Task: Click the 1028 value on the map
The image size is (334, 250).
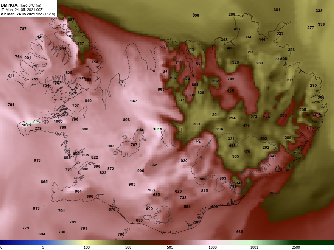Action: pyautogui.click(x=71, y=36)
